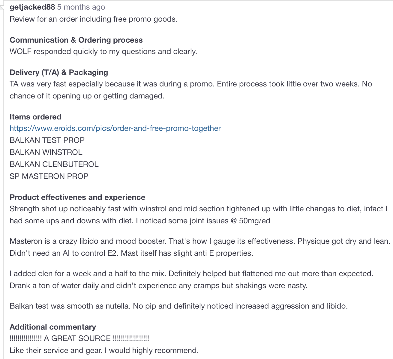The image size is (393, 359).
Task: Click the "Additional commentary" heading
Action: (53, 327)
